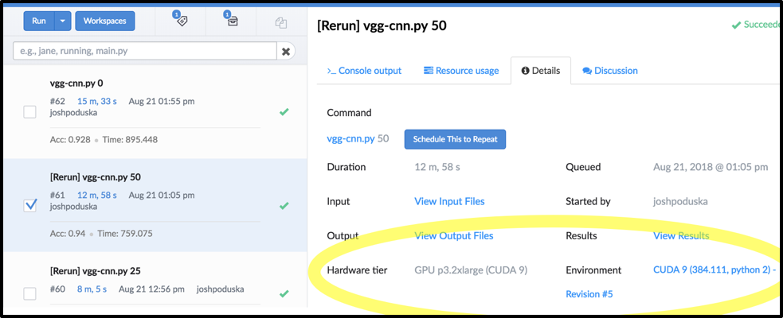Click the vgg-cnn.py command link
This screenshot has width=783, height=318.
tap(350, 139)
